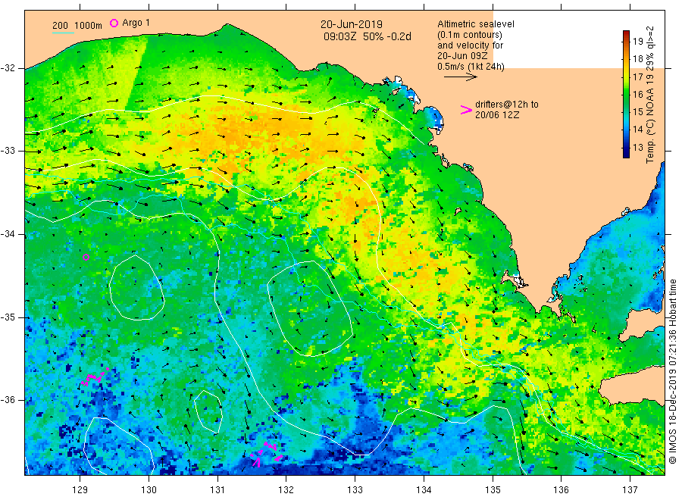682x500 pixels.
Task: Click the 133 longitude axis label
Action: [x=355, y=490]
